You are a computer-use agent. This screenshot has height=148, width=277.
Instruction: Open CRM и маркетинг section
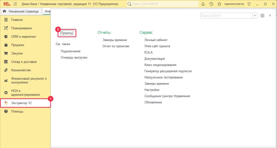point(24,37)
